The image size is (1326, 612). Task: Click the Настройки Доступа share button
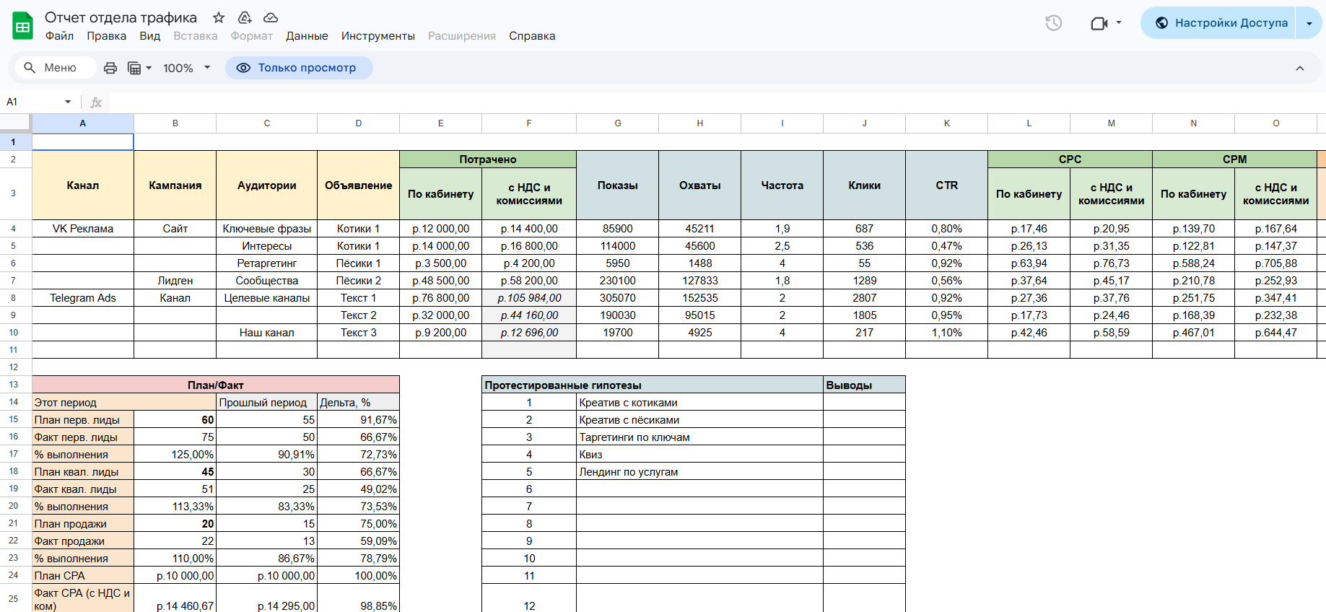1221,23
